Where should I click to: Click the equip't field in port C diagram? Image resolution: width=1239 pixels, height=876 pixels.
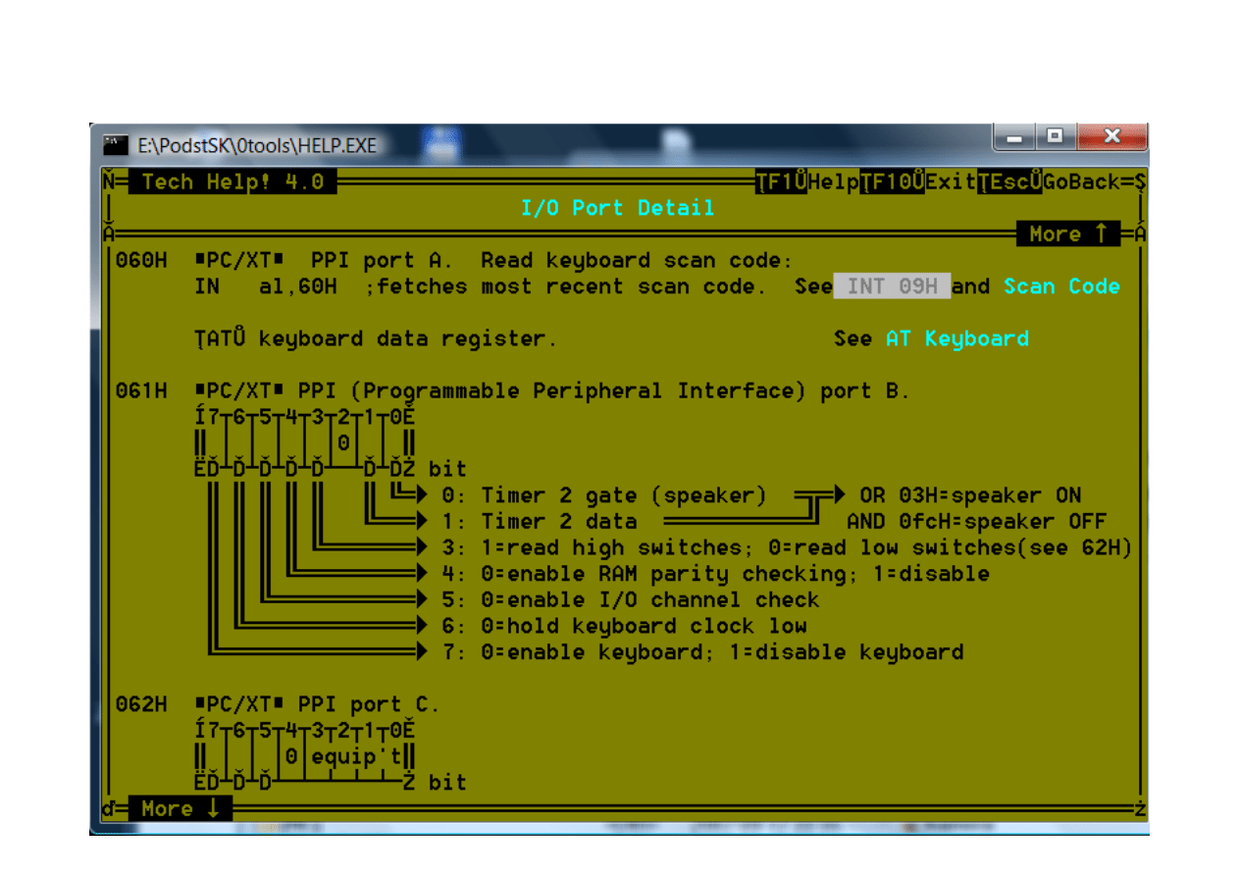pyautogui.click(x=356, y=756)
